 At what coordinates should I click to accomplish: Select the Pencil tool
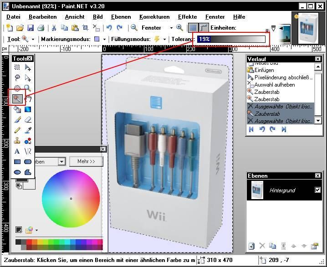point(17,130)
